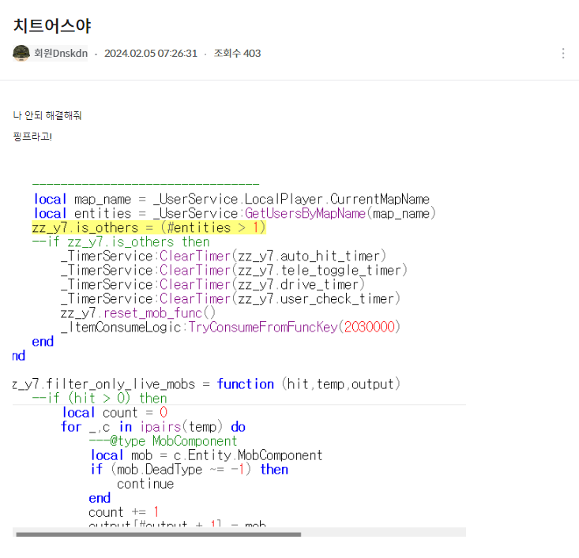Screen dimensions: 579x558
Task: Click the GetUsersByMapName code line
Action: pyautogui.click(x=235, y=213)
